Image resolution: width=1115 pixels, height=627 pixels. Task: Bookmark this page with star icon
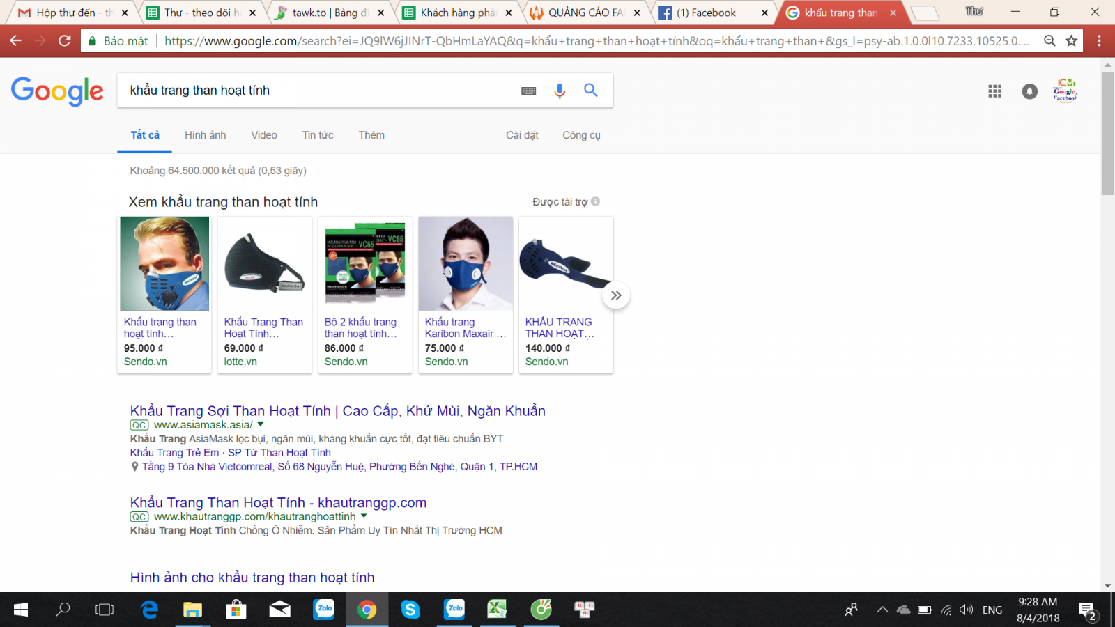click(x=1072, y=41)
